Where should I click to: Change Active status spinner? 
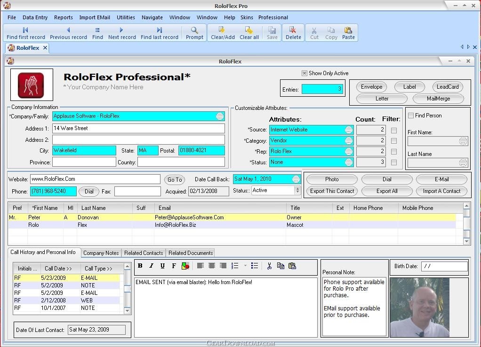point(297,190)
